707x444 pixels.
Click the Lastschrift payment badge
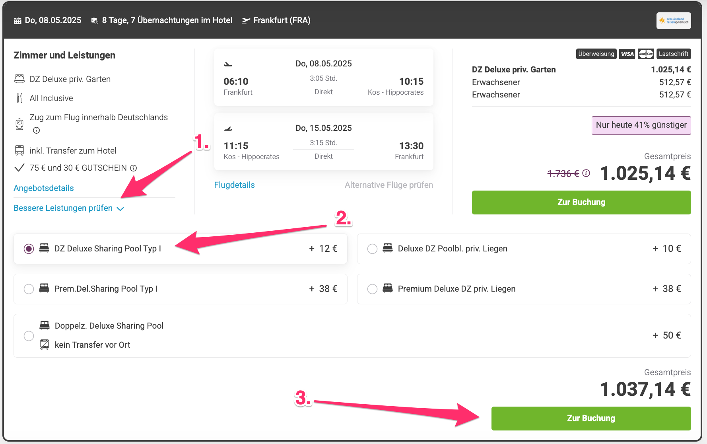pos(673,54)
